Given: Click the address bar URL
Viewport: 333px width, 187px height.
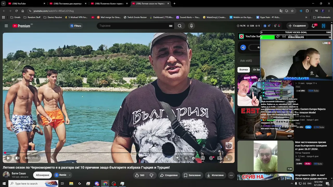Looking at the screenshot, I should [54, 11].
